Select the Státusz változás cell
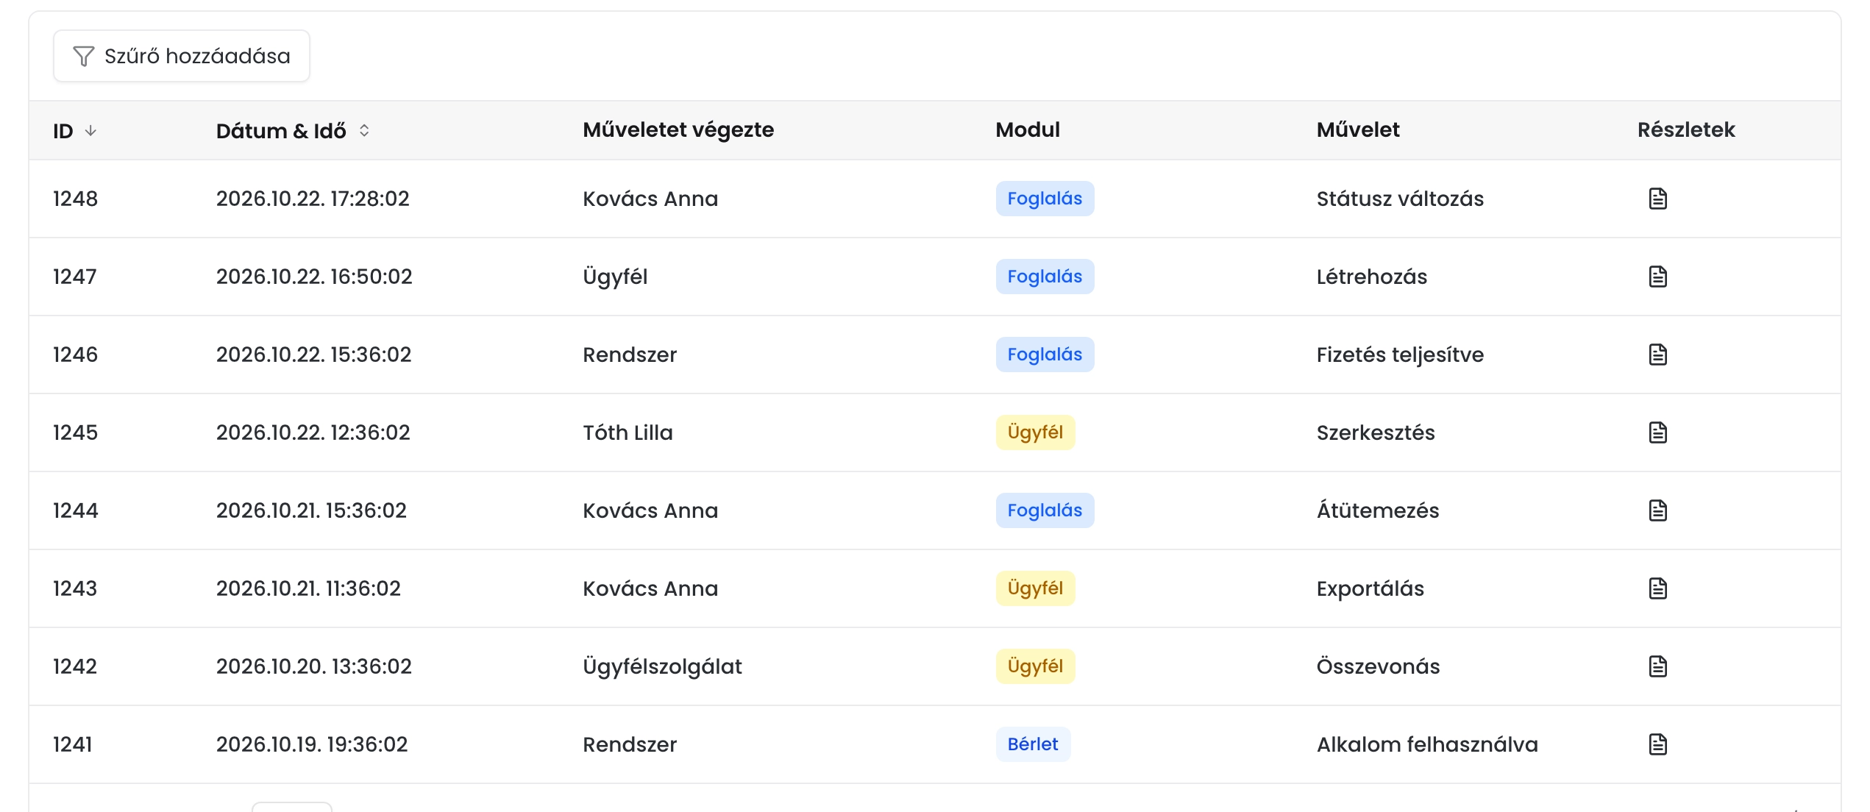Screen dimensions: 1870x812 point(1400,199)
